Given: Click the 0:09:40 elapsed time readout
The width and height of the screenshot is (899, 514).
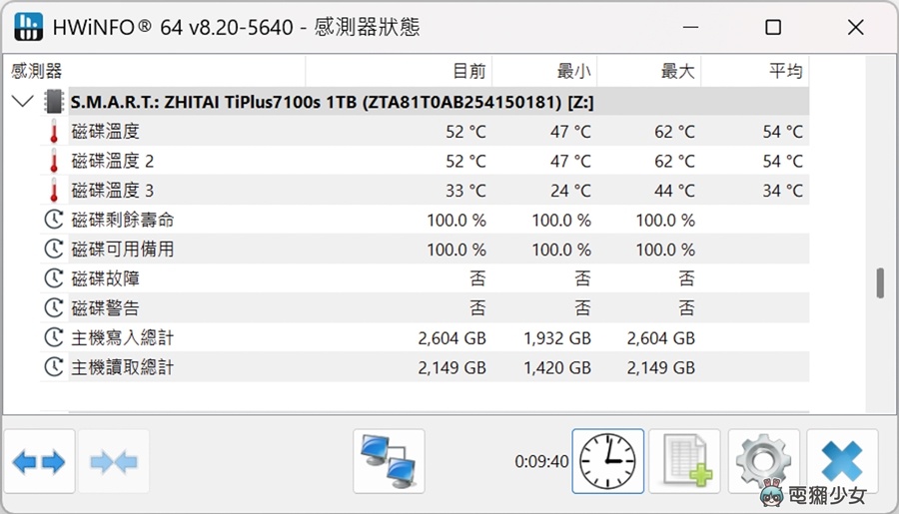Looking at the screenshot, I should pyautogui.click(x=541, y=461).
